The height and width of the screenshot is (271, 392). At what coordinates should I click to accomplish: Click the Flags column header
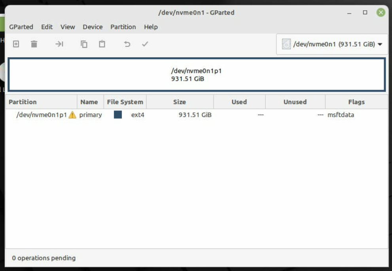tap(356, 102)
